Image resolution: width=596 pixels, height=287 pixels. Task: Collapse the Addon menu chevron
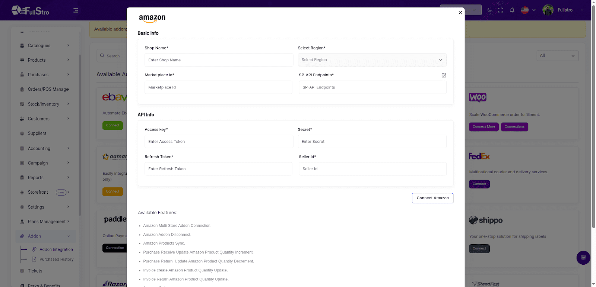click(x=69, y=236)
